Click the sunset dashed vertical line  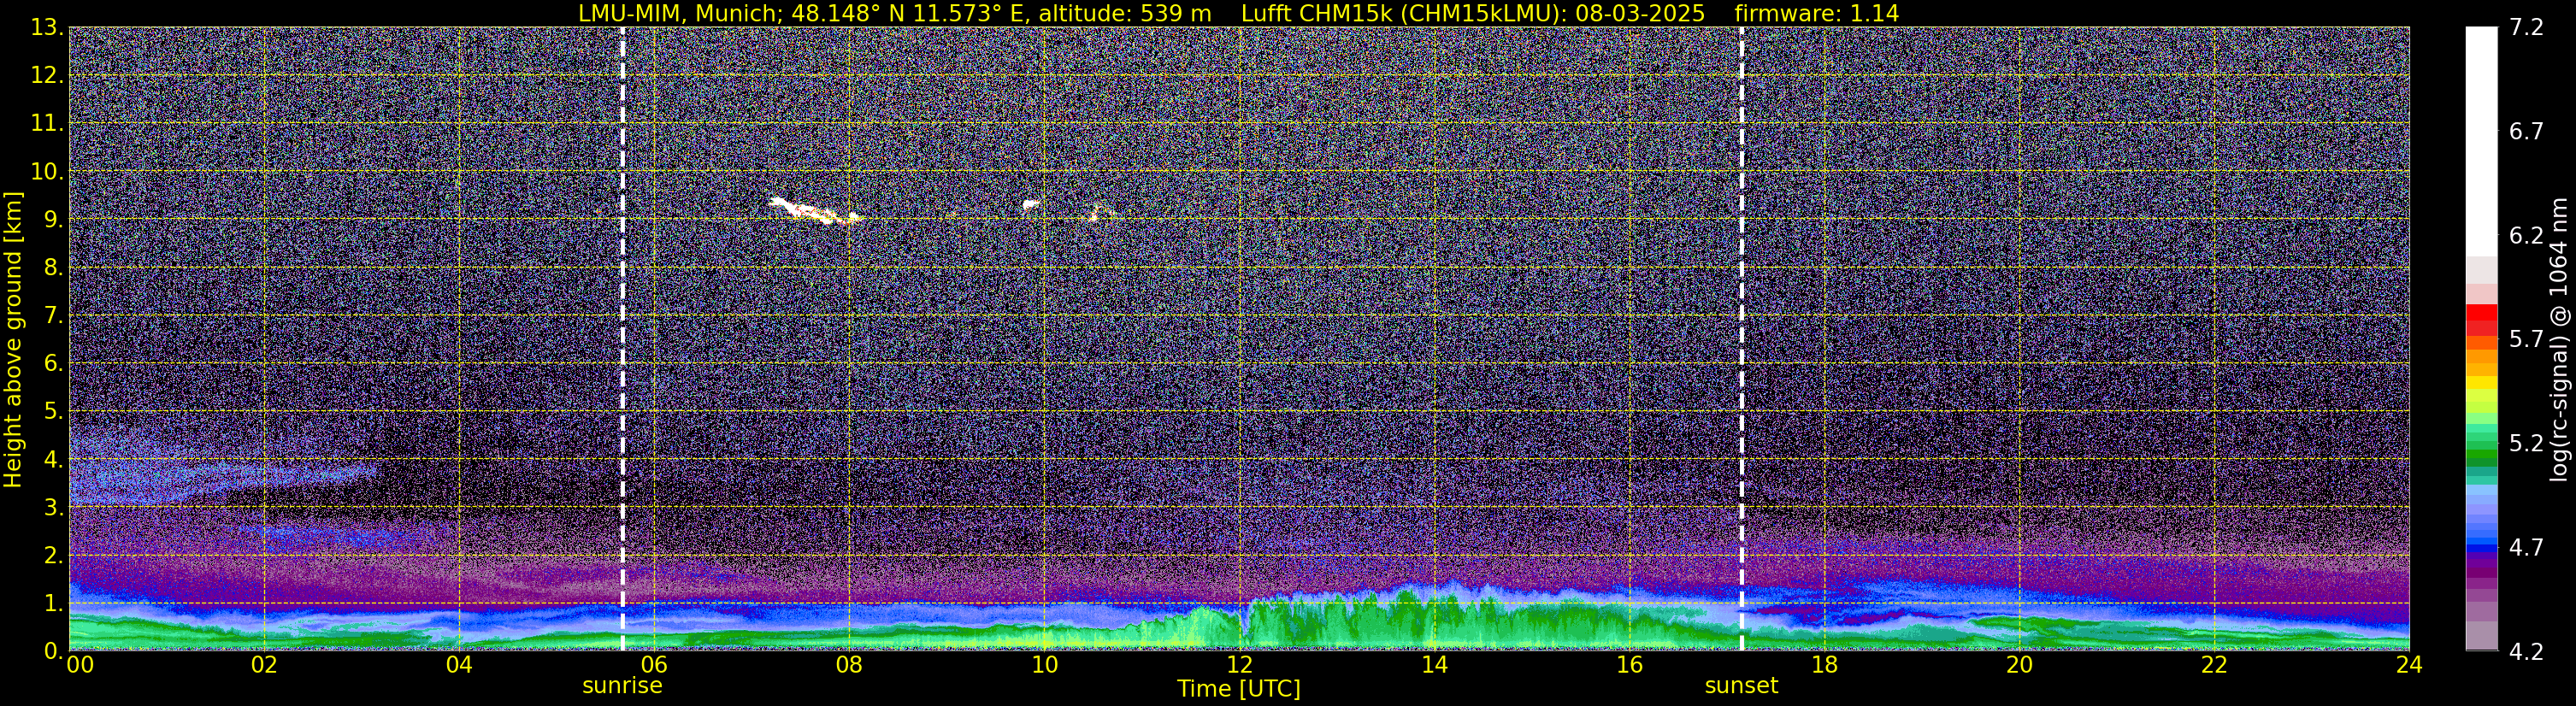click(1741, 339)
